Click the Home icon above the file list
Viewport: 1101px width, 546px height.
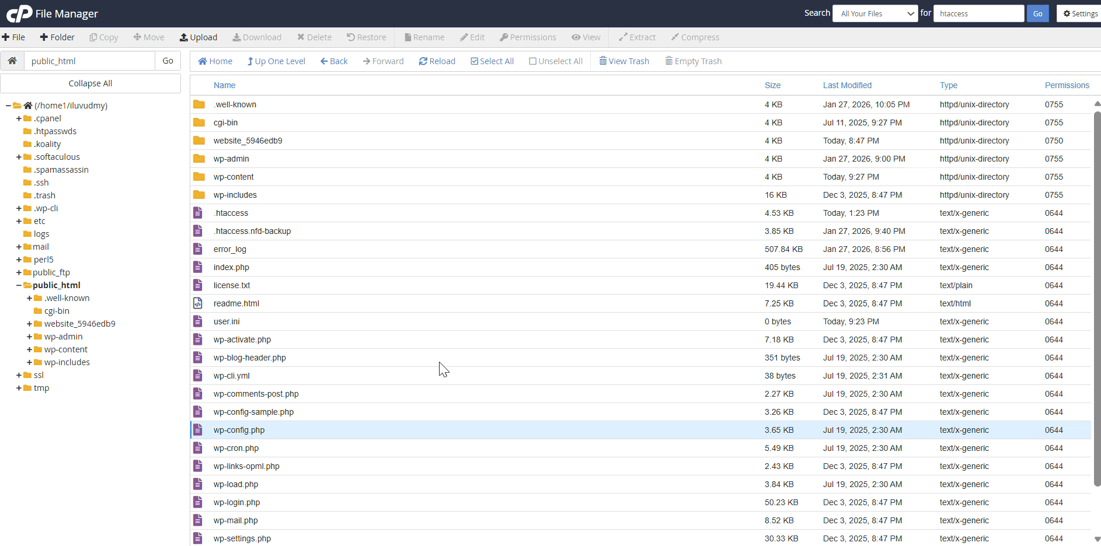pos(215,61)
